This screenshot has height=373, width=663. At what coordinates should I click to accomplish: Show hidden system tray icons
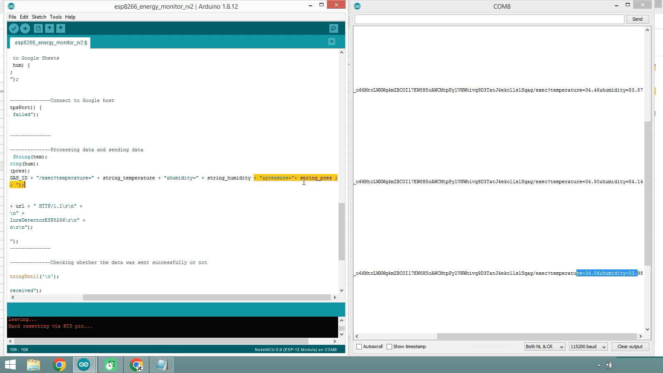pyautogui.click(x=598, y=365)
